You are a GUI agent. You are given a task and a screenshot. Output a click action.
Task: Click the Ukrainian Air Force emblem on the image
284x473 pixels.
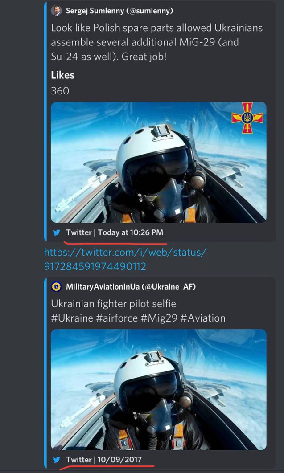pyautogui.click(x=247, y=118)
